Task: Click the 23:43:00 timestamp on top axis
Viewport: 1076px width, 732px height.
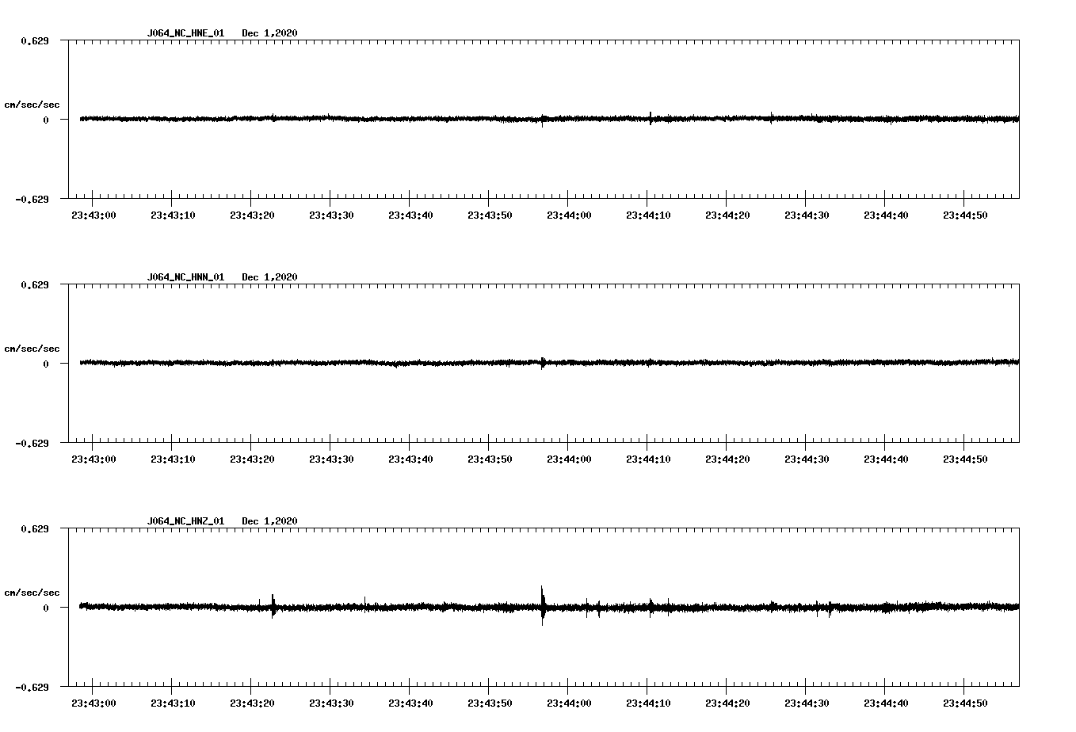Action: pos(94,213)
